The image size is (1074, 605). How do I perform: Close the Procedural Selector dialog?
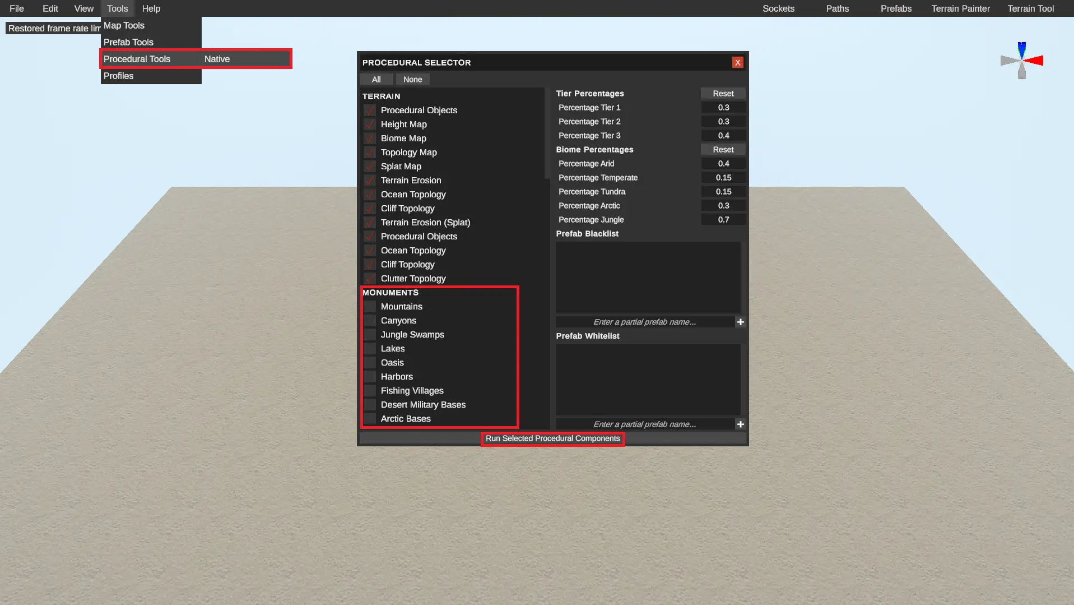[737, 63]
